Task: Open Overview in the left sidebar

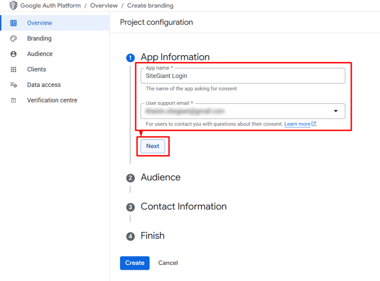Action: [55, 23]
